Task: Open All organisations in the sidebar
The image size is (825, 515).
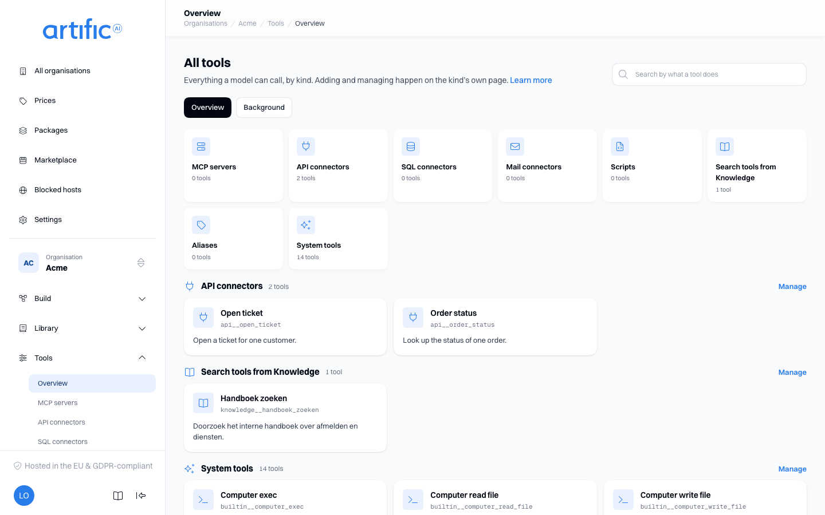Action: point(82,71)
